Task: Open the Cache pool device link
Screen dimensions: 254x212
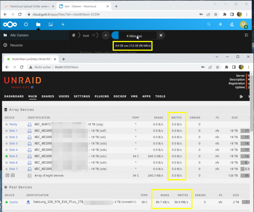Action: (x=13, y=202)
